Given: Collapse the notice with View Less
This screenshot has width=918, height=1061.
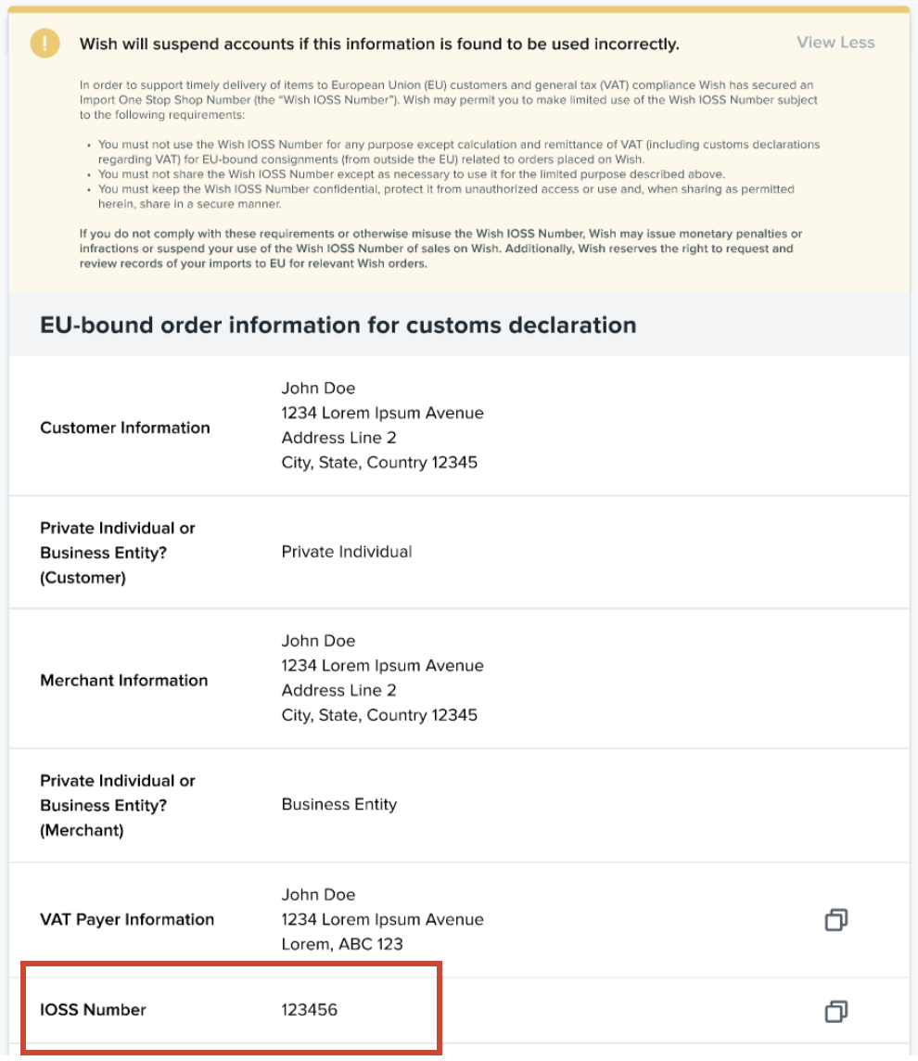Looking at the screenshot, I should click(x=835, y=43).
